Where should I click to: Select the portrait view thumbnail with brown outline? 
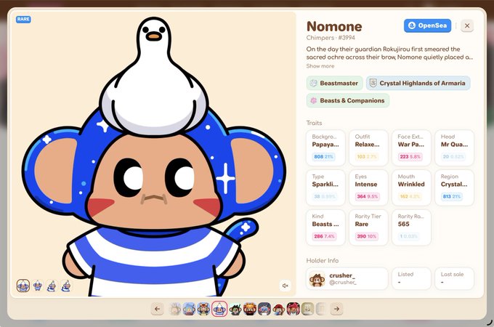(x=23, y=286)
